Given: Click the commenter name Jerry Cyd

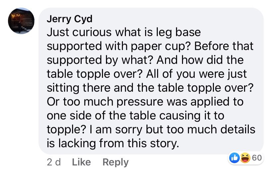Looking at the screenshot, I should [69, 19].
